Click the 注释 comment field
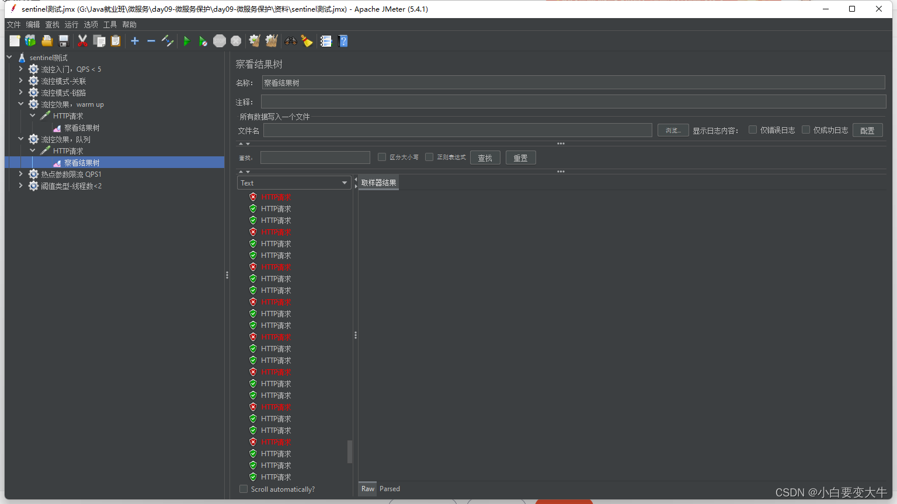Image resolution: width=897 pixels, height=504 pixels. click(x=573, y=101)
